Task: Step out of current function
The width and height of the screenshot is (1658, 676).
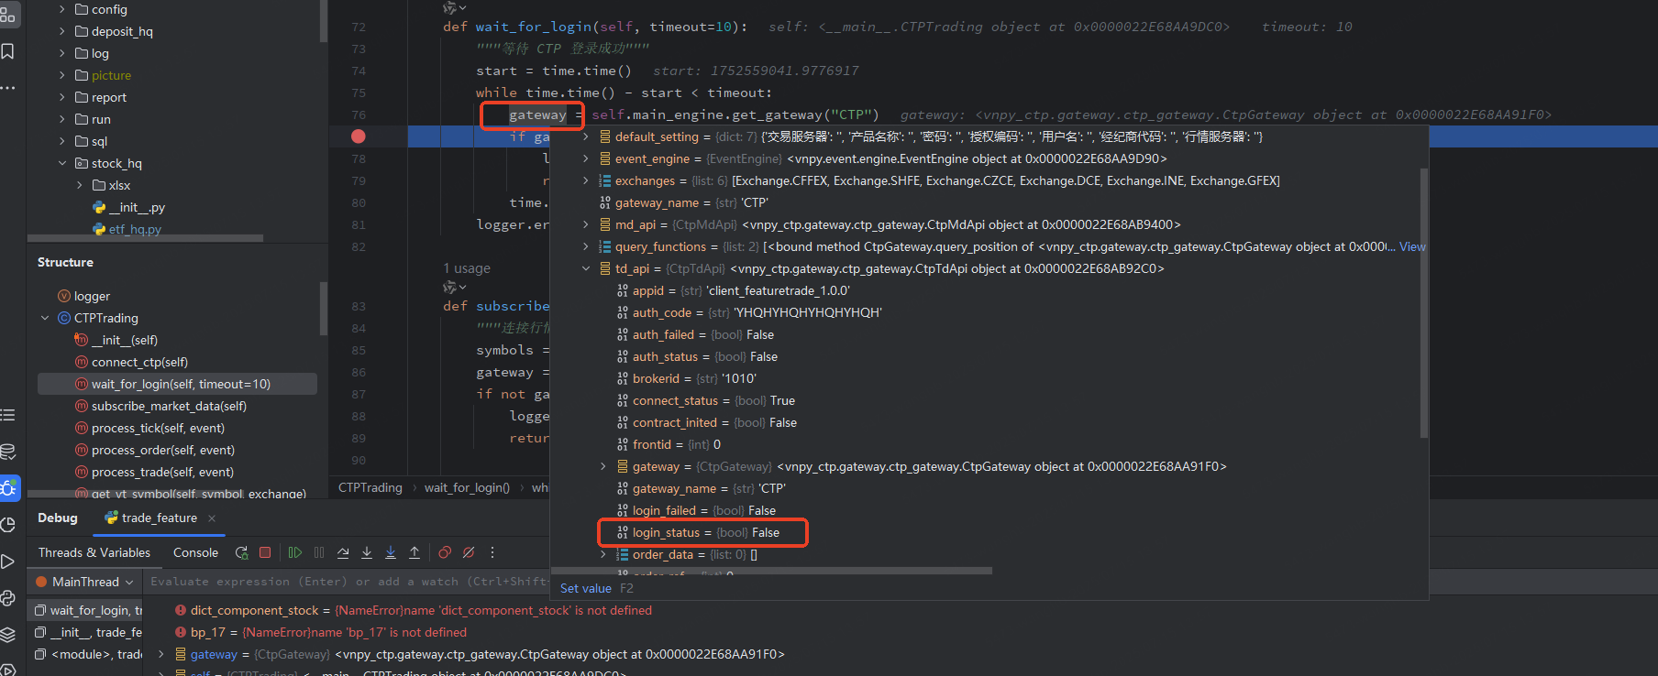Action: pos(414,552)
